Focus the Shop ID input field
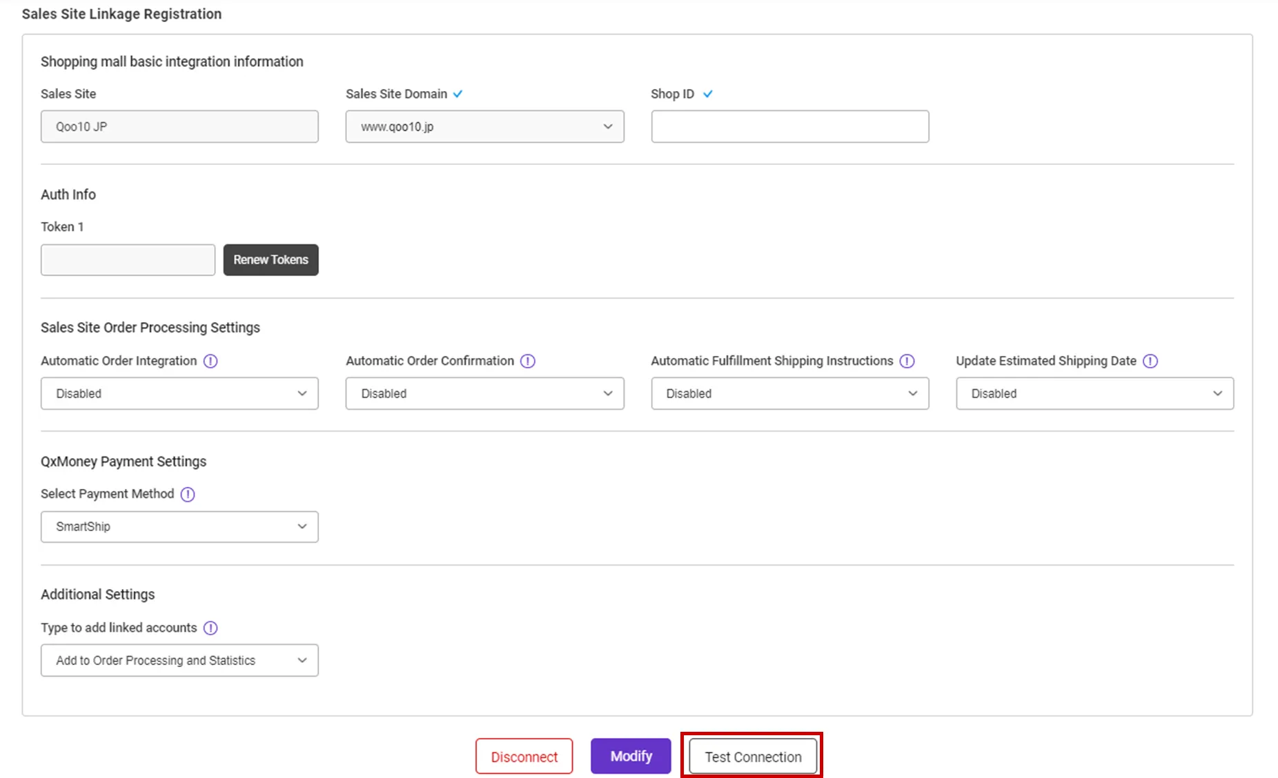Screen dimensions: 1278x778 point(789,127)
